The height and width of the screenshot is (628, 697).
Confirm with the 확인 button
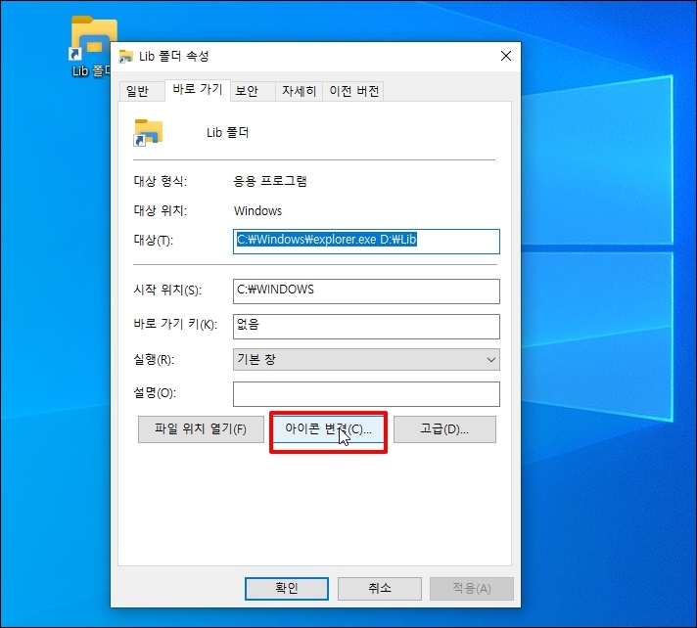(287, 589)
